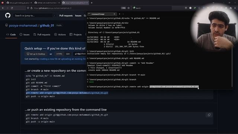Viewport: 238px width, 134px height.
Task: Follow the 'uploading an existing file' link
Action: pos(73,59)
